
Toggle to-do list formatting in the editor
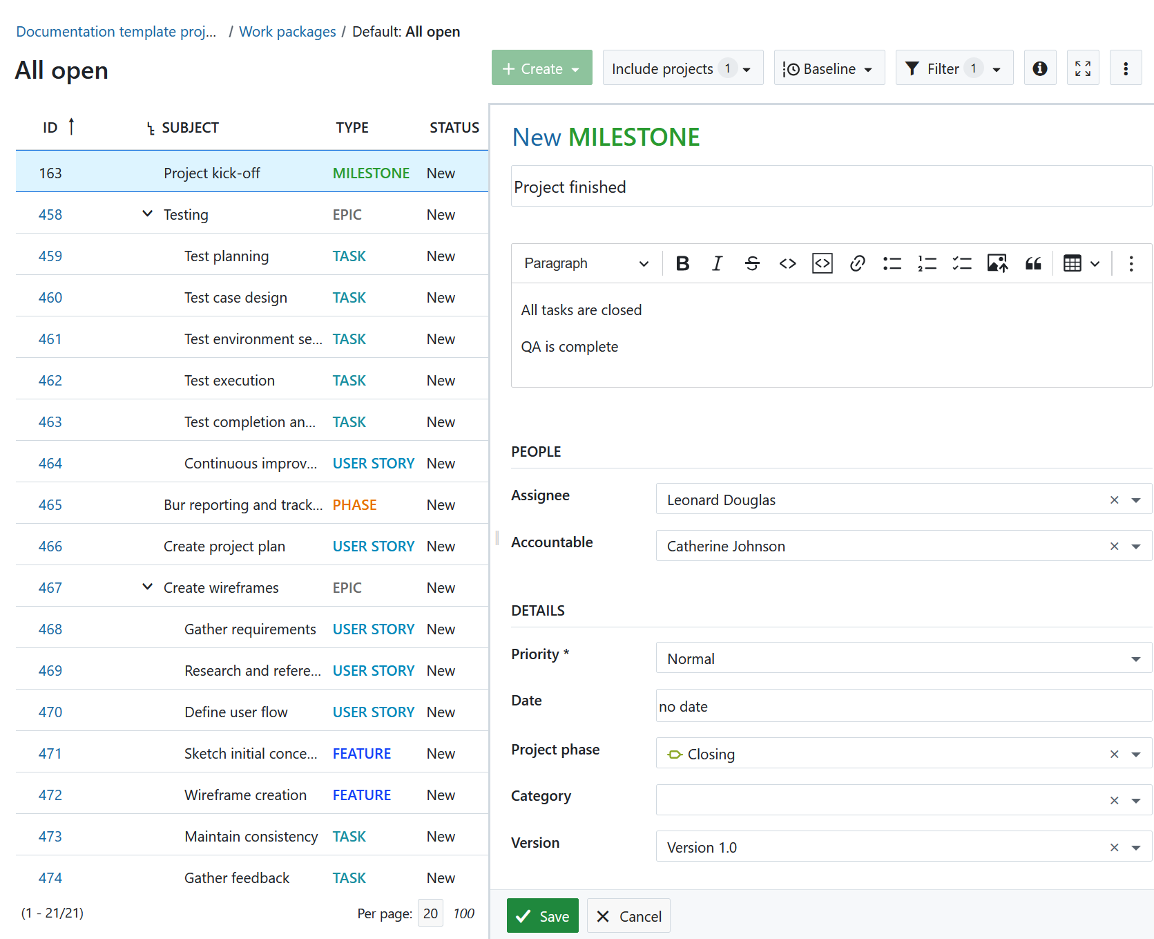(961, 263)
